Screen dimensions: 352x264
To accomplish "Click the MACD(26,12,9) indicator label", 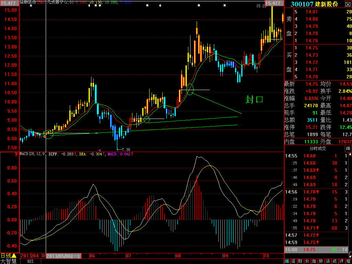I will tap(33, 154).
